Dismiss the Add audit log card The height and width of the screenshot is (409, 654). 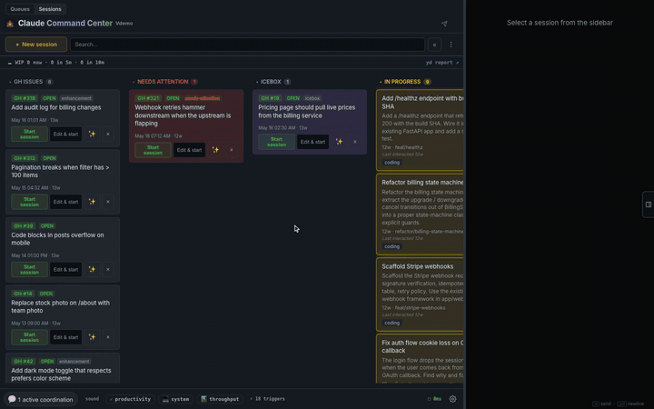coord(108,135)
